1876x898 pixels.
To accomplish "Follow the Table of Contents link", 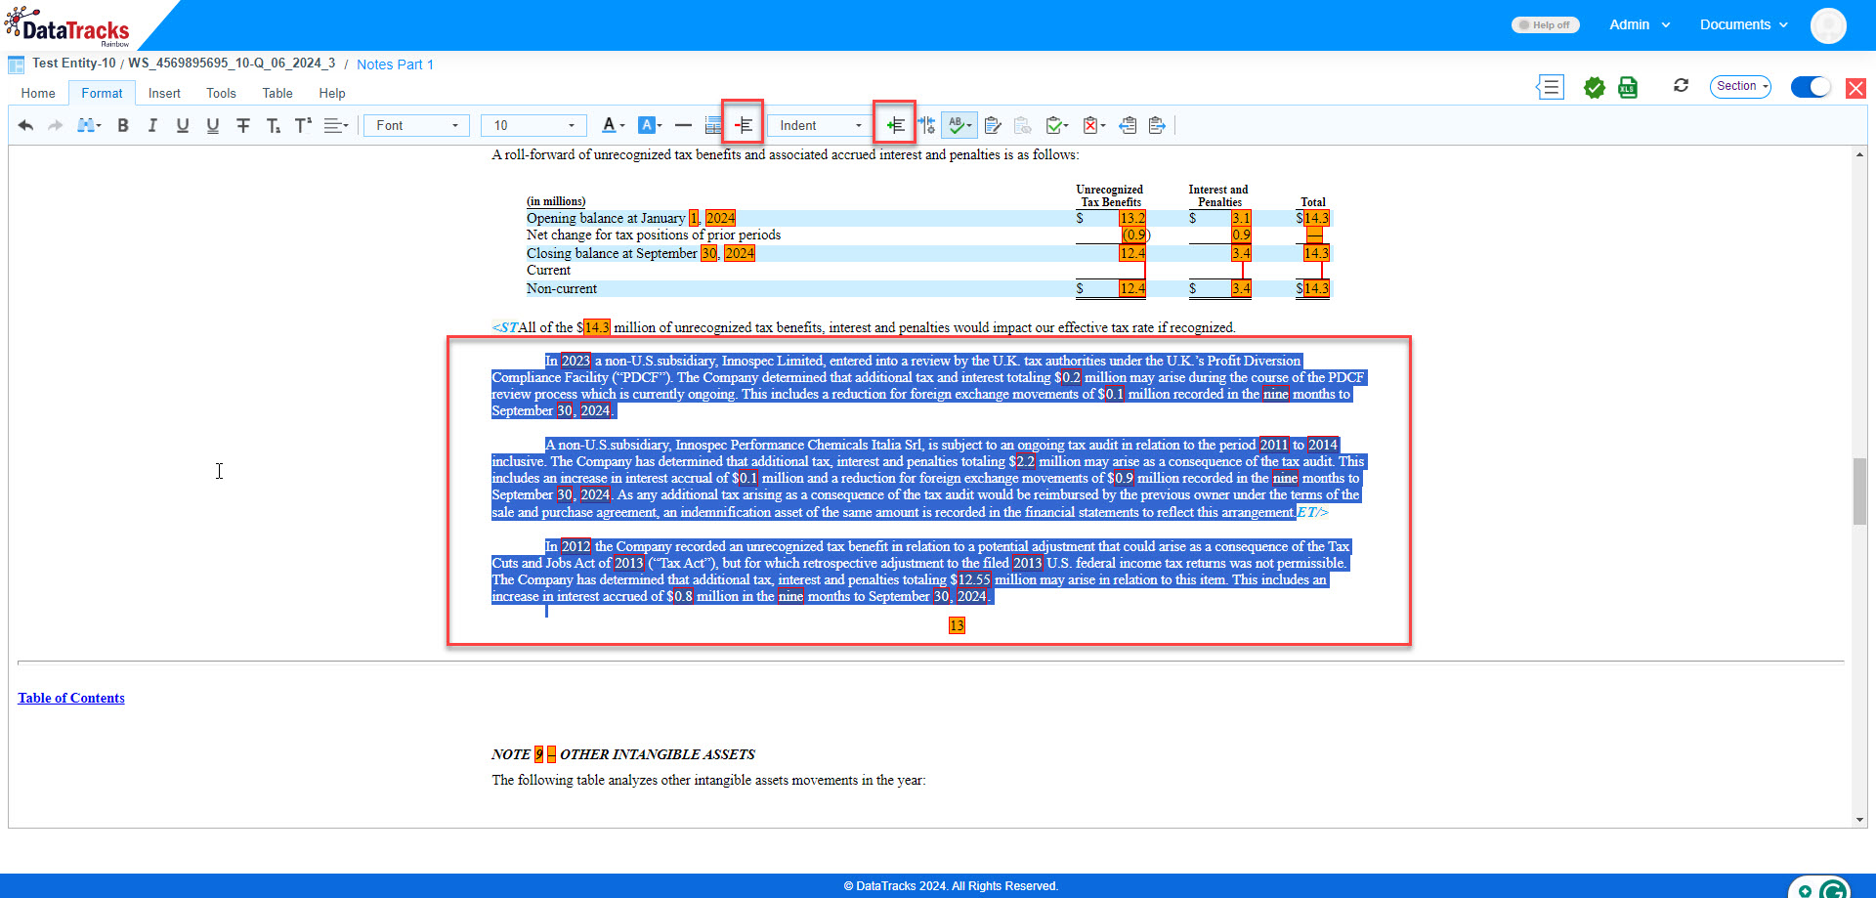I will pyautogui.click(x=71, y=698).
